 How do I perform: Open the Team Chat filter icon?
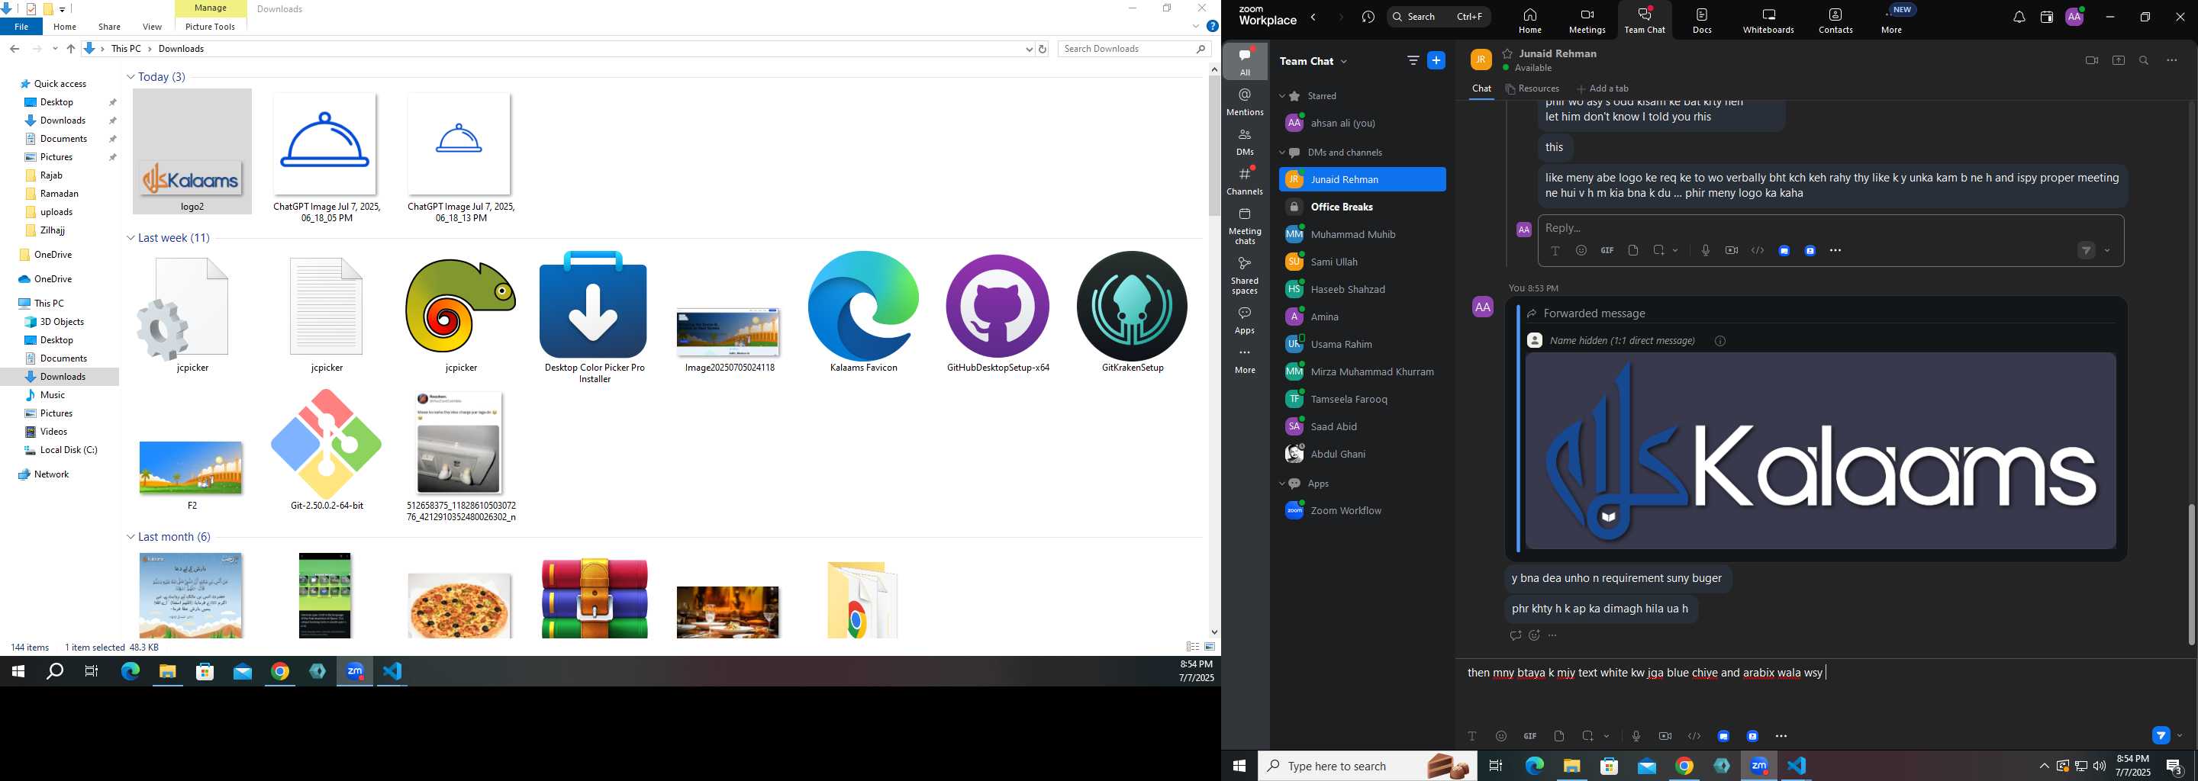point(1413,60)
